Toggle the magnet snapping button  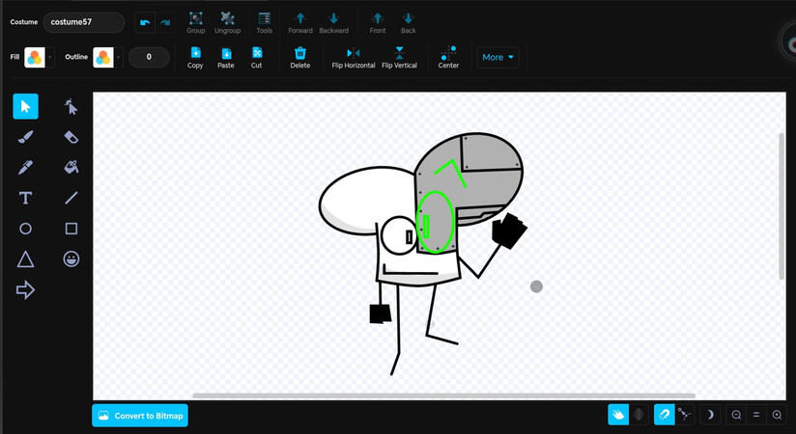664,415
